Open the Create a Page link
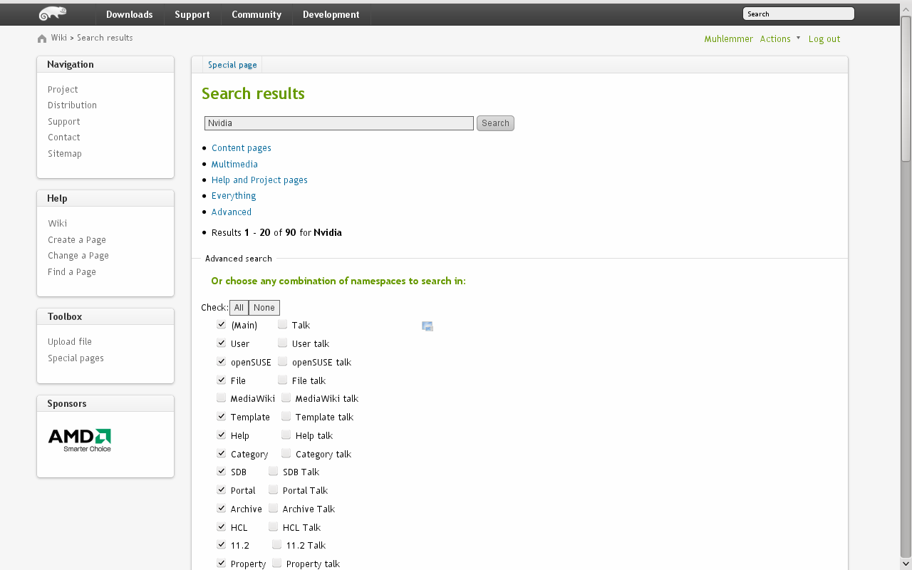Viewport: 912px width, 570px height. coord(77,240)
